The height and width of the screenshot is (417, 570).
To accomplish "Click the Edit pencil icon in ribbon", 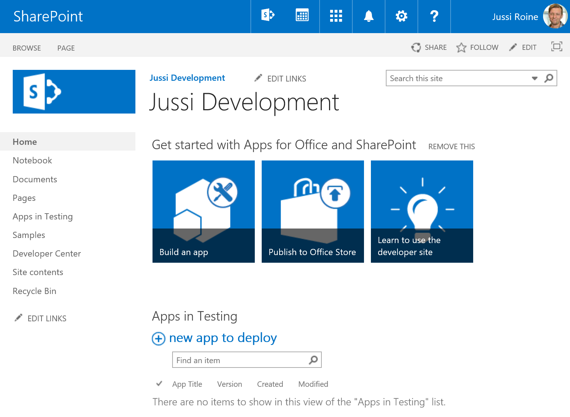I will [513, 47].
